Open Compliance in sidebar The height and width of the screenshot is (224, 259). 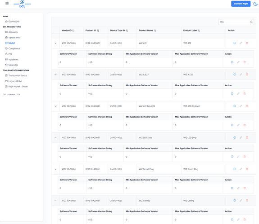click(x=13, y=48)
